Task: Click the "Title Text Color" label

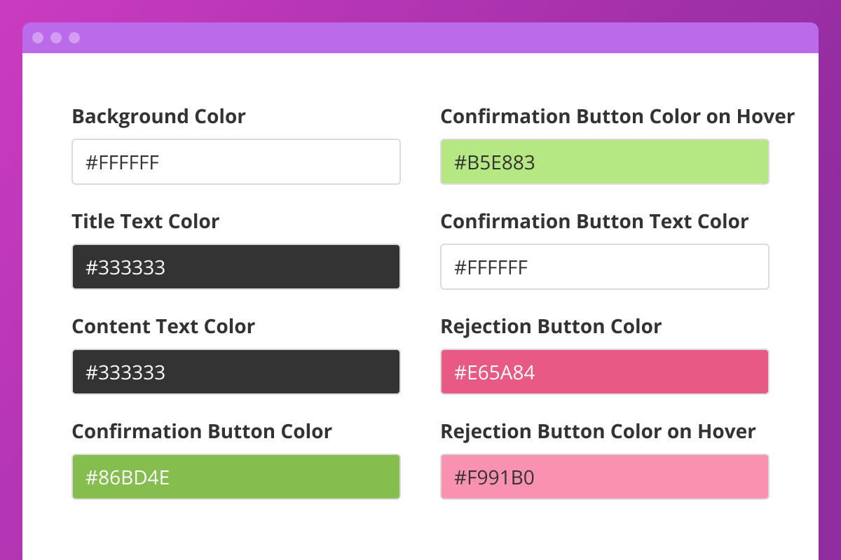Action: click(146, 221)
